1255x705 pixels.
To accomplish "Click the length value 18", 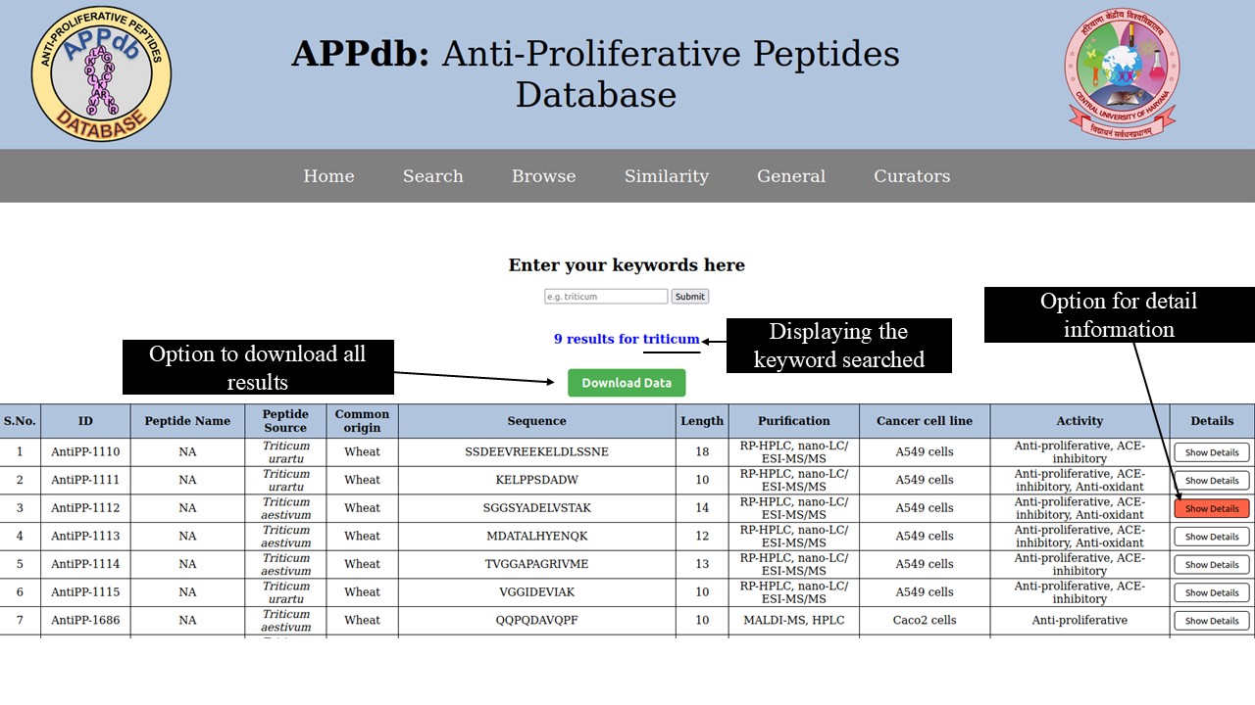I will 702,452.
